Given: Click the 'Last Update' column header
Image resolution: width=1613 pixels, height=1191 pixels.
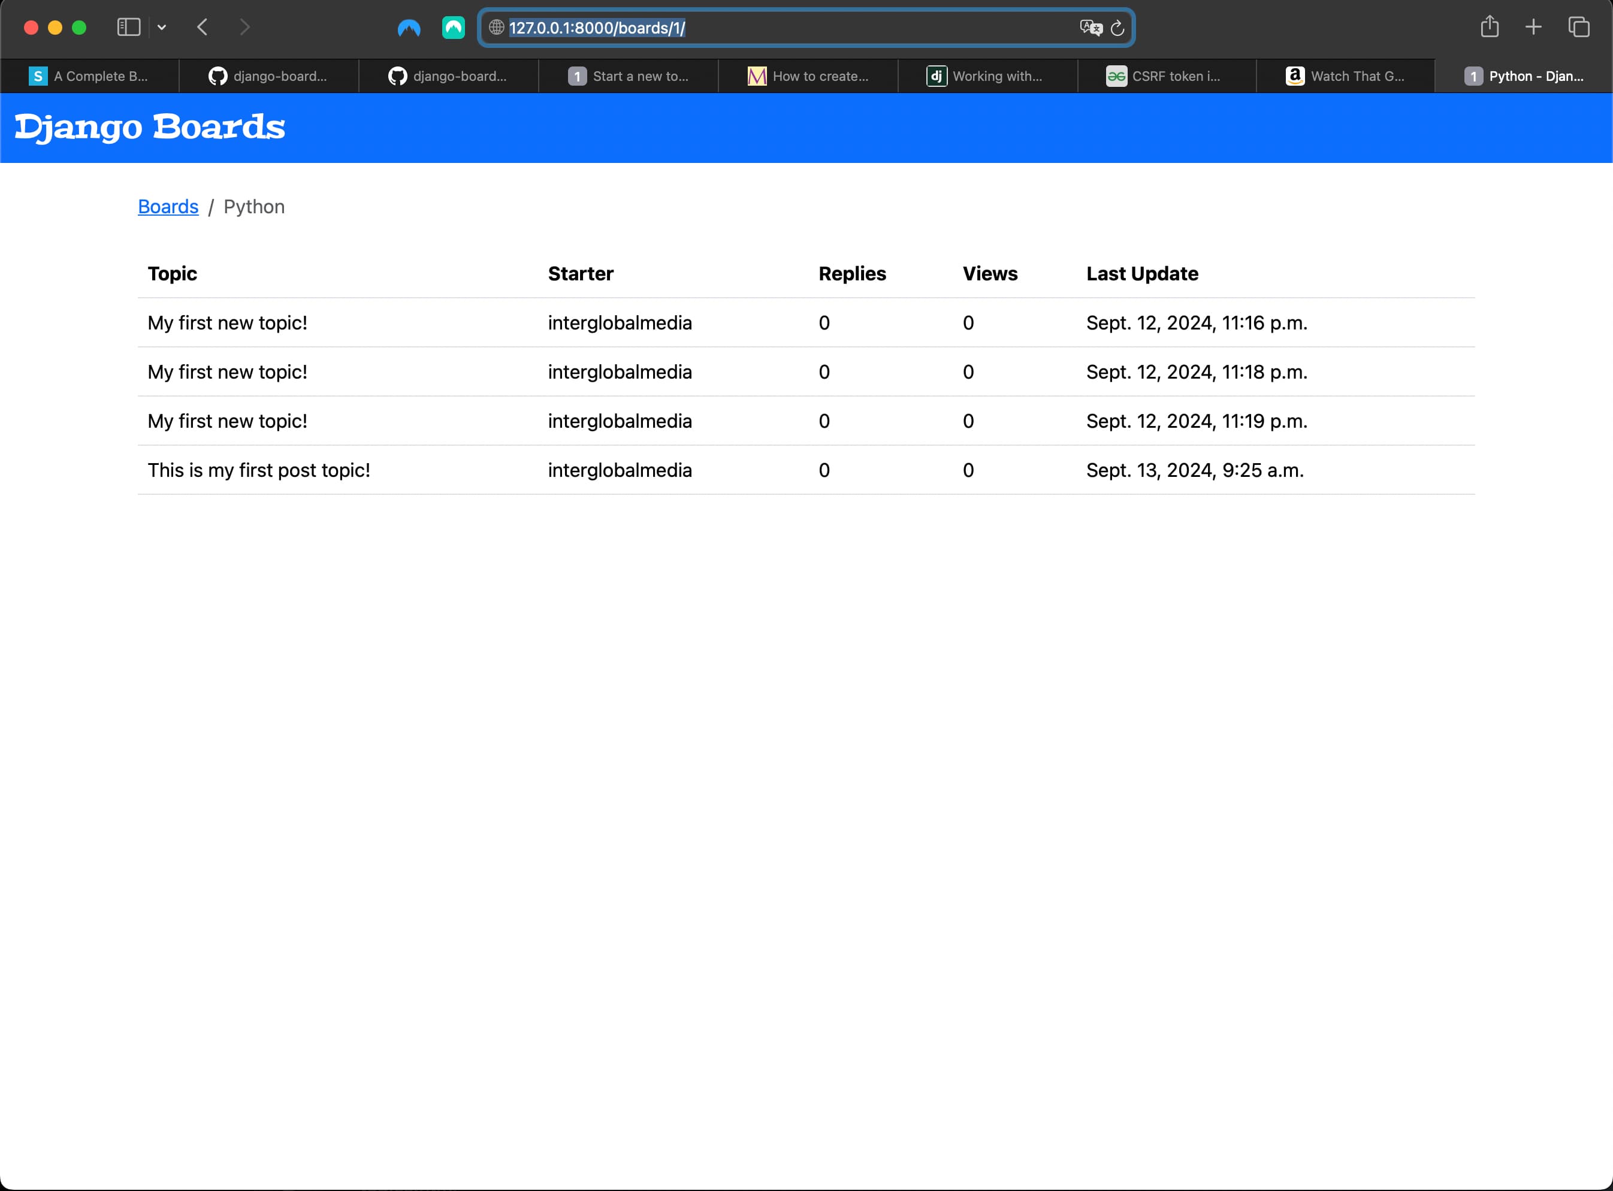Looking at the screenshot, I should point(1142,274).
